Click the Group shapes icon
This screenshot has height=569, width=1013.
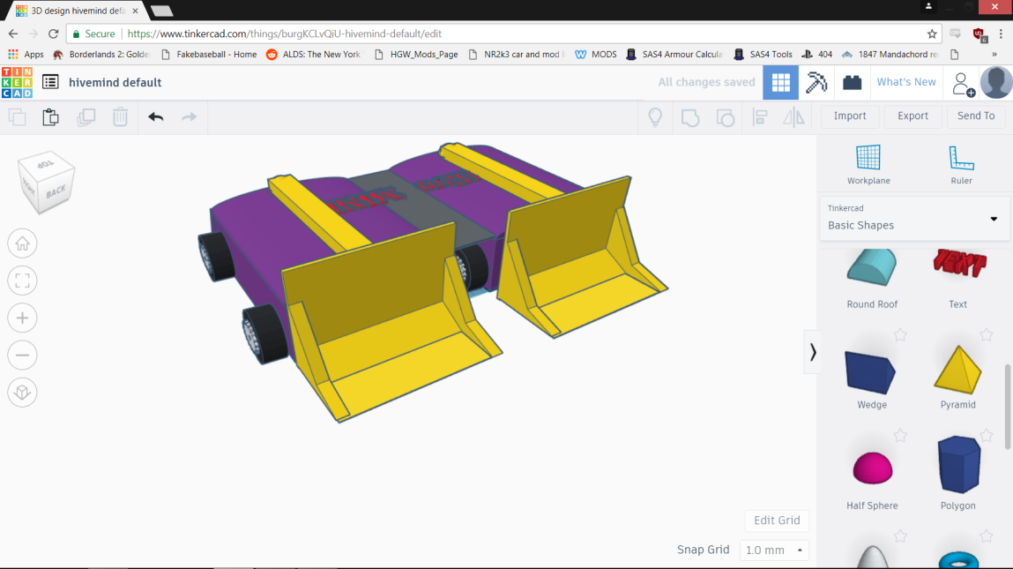[x=690, y=117]
